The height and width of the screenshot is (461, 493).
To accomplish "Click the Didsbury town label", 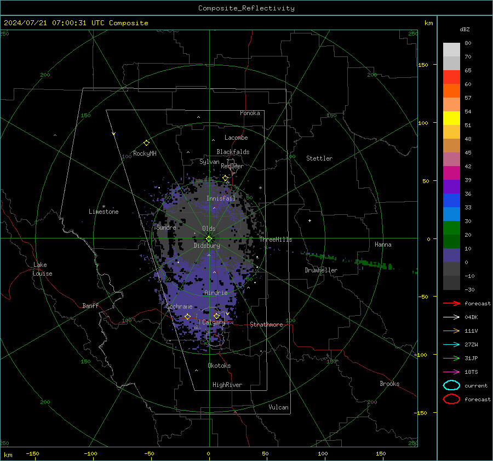I will (x=207, y=246).
